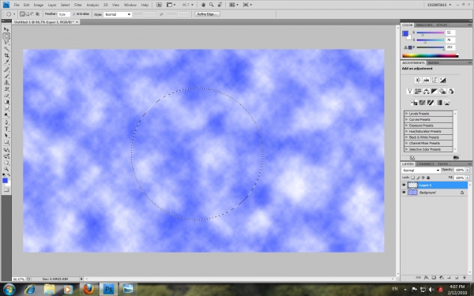Hide the Background layer visibility
The image size is (474, 296).
coord(404,193)
